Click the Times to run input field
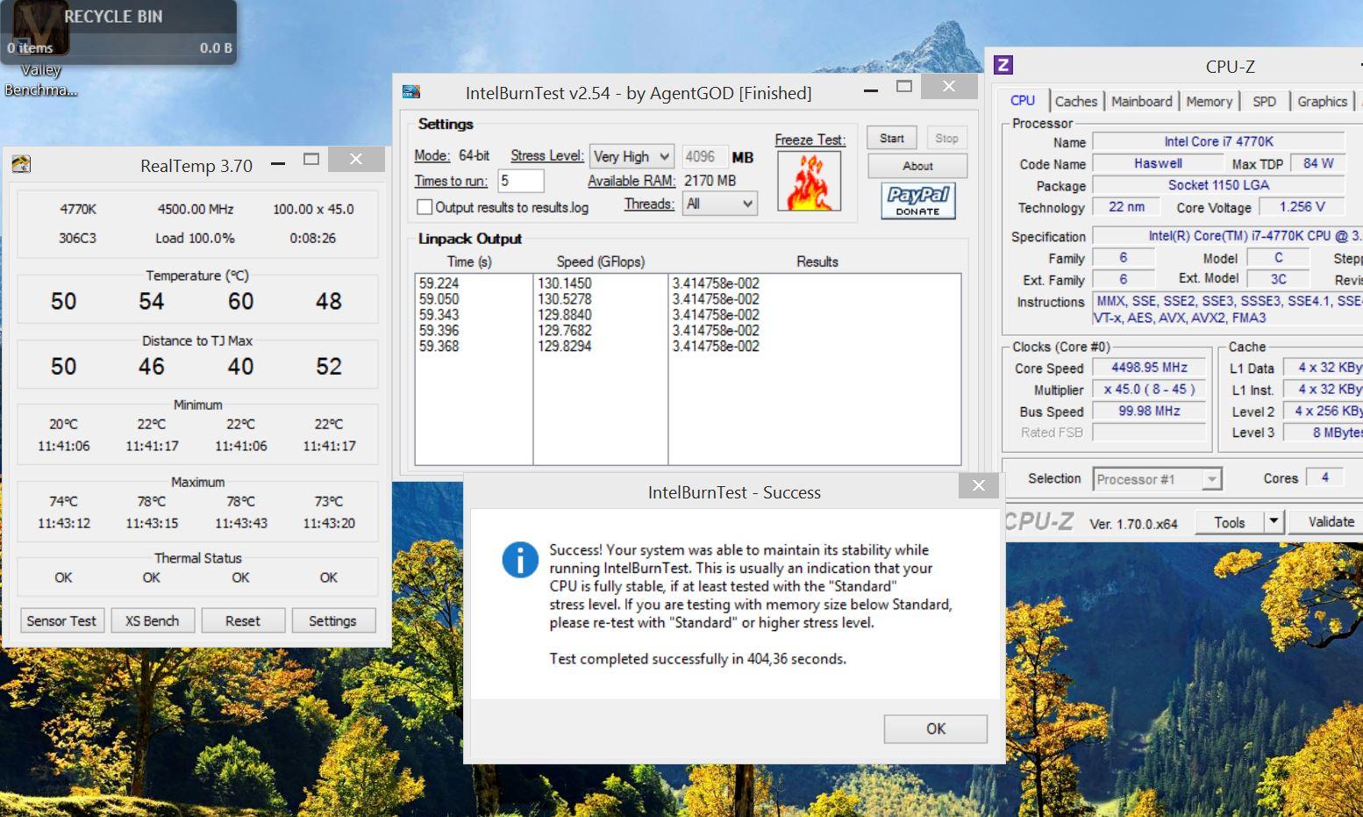The height and width of the screenshot is (817, 1363). [521, 181]
